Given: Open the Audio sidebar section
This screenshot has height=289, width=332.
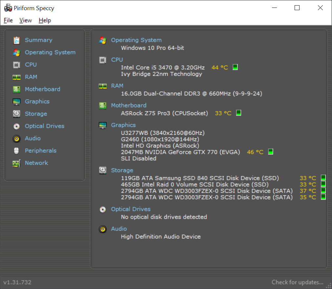Looking at the screenshot, I should click(33, 138).
